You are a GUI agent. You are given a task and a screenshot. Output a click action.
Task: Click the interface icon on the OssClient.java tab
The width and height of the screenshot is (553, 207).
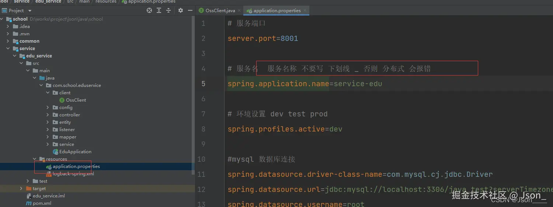201,11
